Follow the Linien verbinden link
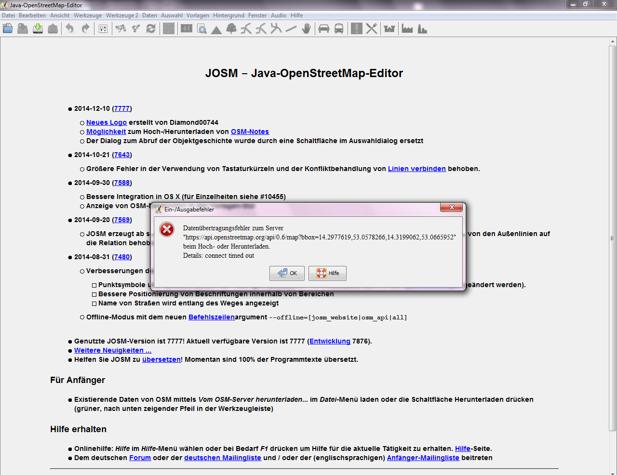The height and width of the screenshot is (475, 617). pyautogui.click(x=417, y=169)
